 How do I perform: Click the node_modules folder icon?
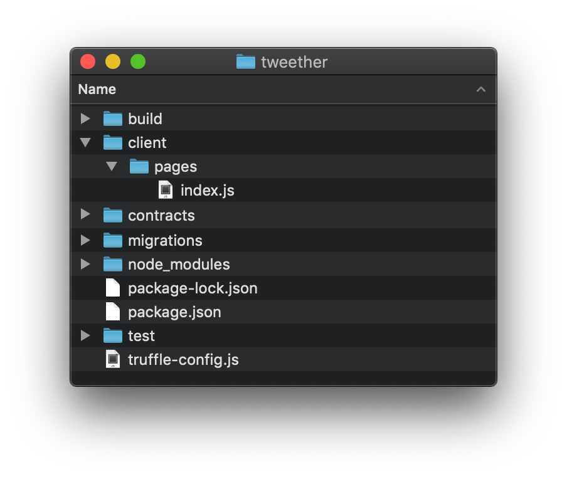[x=113, y=264]
